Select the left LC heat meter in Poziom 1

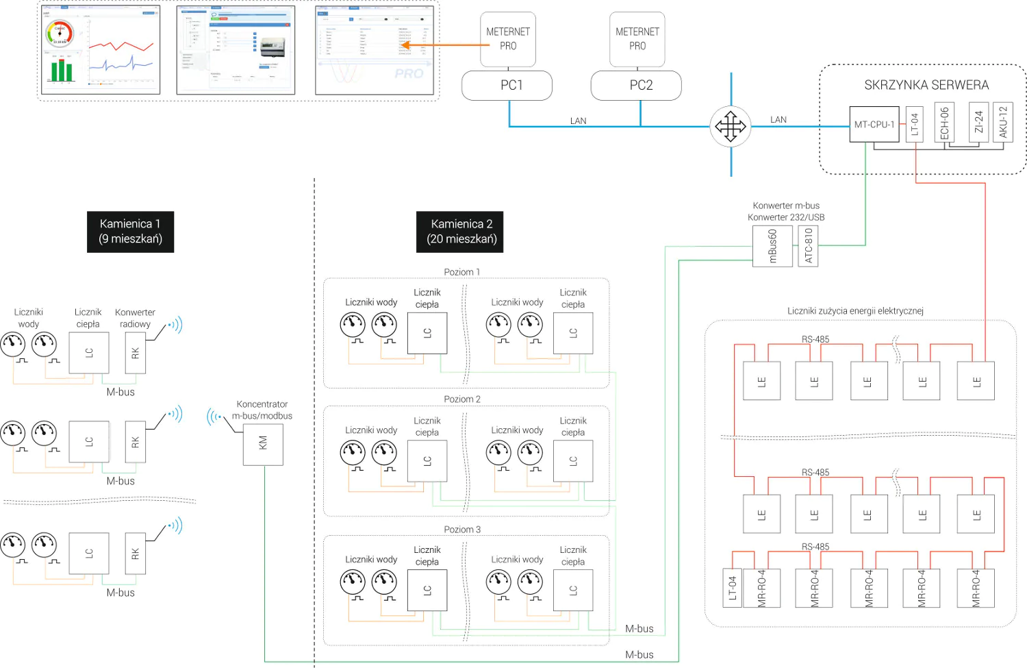pos(427,333)
